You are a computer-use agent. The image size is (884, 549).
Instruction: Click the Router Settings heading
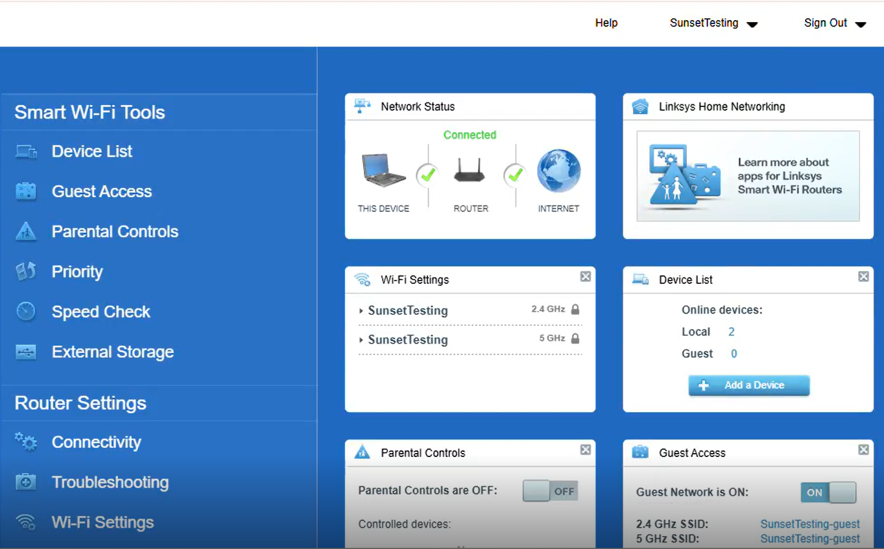pos(80,403)
